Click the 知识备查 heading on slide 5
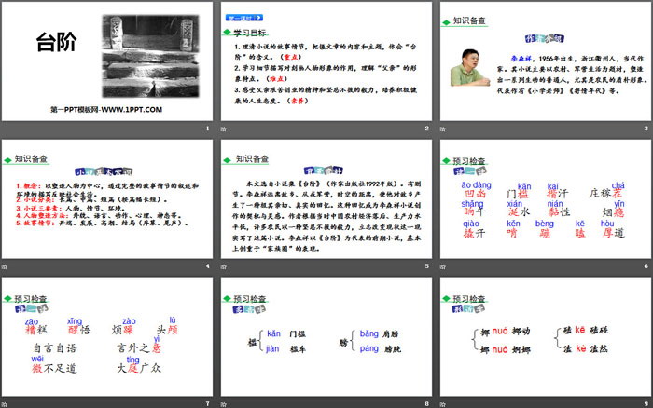This screenshot has height=408, width=653. tap(253, 159)
